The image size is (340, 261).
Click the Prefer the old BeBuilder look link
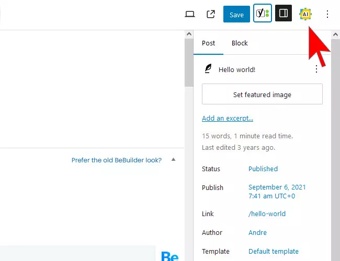click(117, 160)
